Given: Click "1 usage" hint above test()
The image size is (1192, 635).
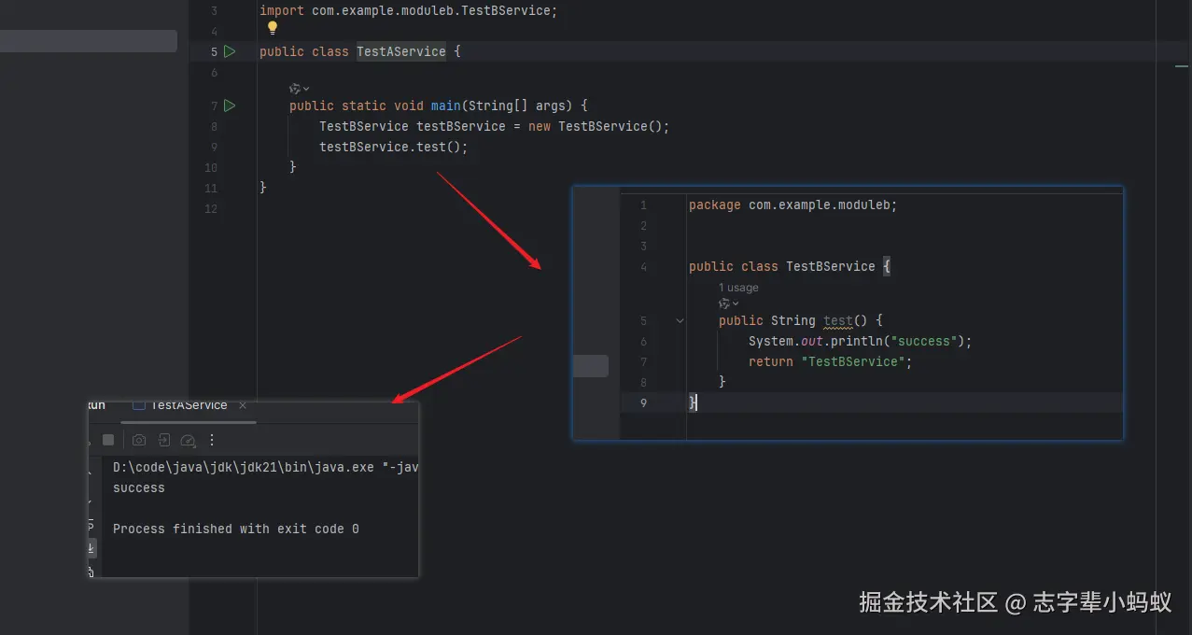Looking at the screenshot, I should 738,288.
